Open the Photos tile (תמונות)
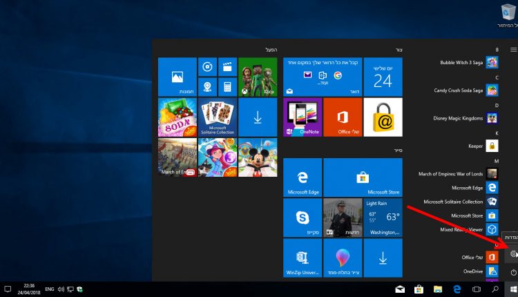This screenshot has height=297, width=518. coord(178,77)
